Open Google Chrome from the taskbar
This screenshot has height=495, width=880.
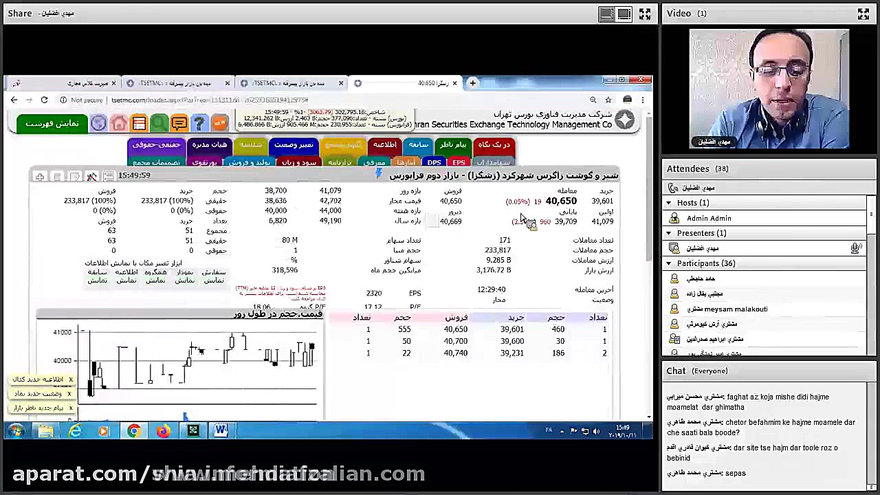point(134,431)
